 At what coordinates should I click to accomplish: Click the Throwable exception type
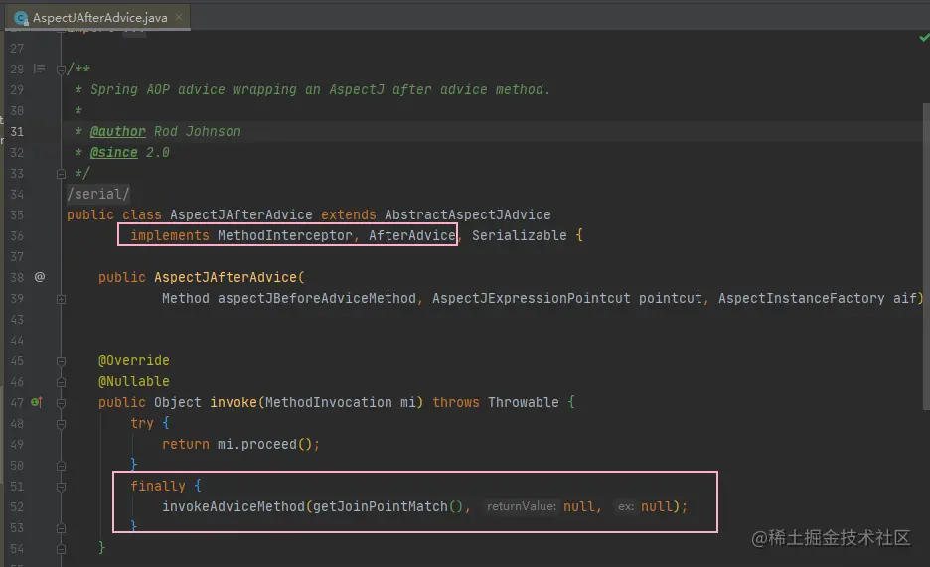click(523, 402)
